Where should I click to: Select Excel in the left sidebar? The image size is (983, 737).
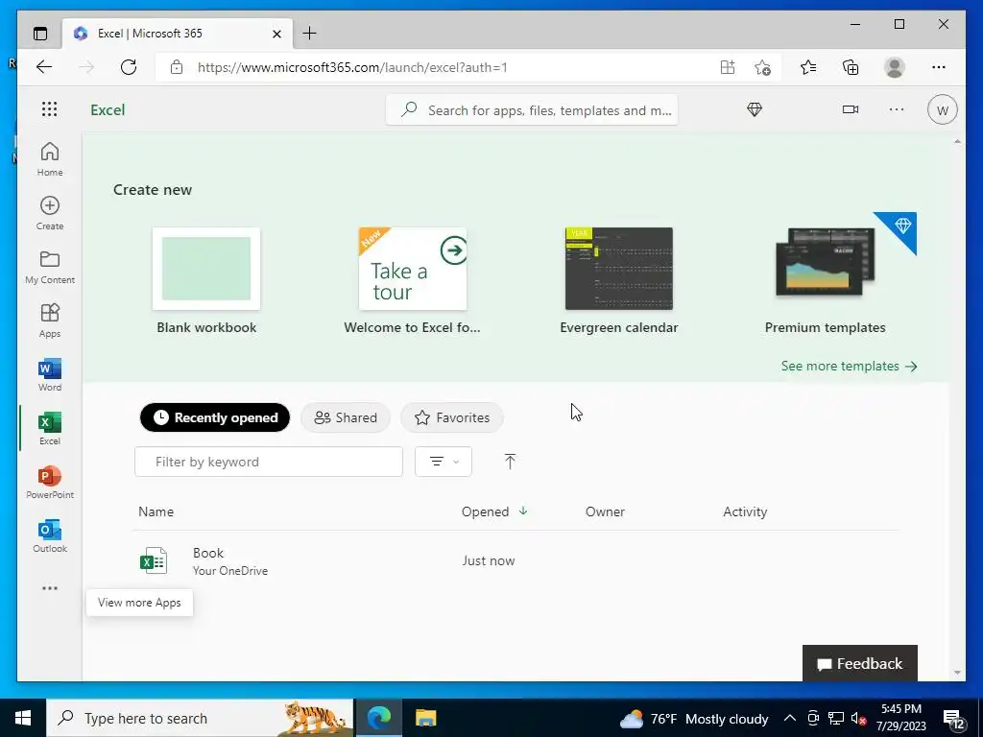tap(50, 429)
